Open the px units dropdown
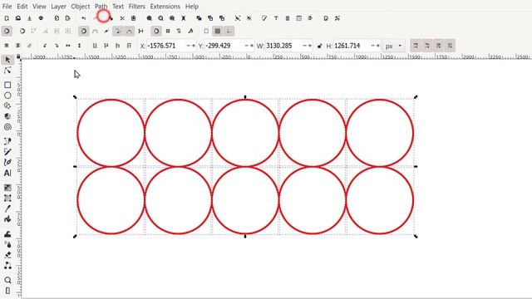532x299 pixels. (393, 46)
